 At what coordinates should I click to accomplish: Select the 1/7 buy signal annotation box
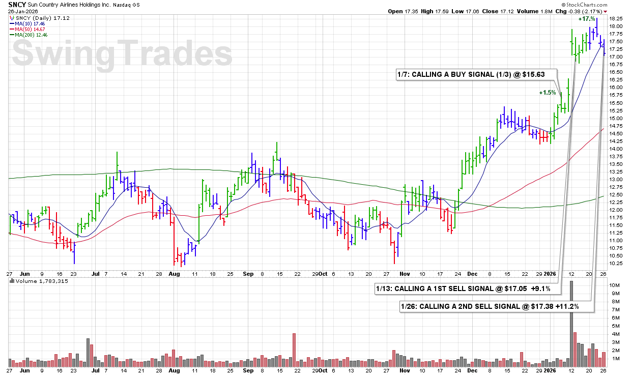[471, 74]
